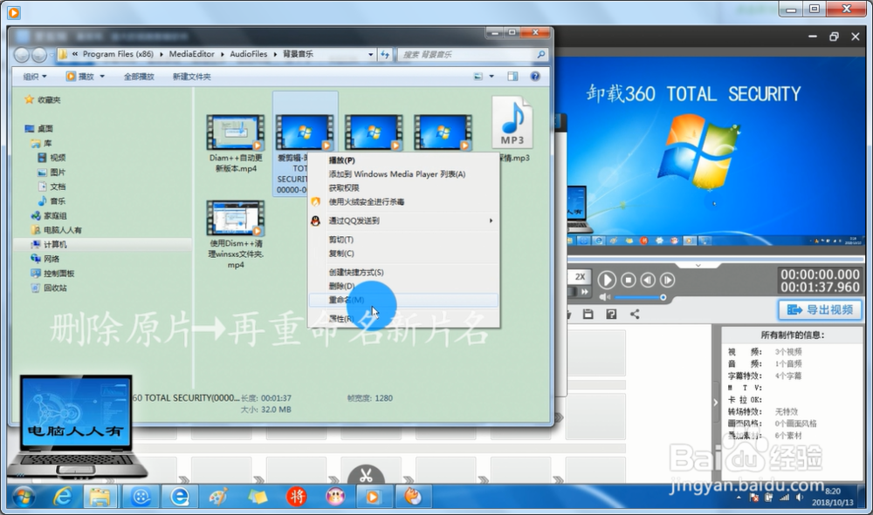
Task: Click 新建文件夹 in the Explorer toolbar
Action: coord(191,77)
